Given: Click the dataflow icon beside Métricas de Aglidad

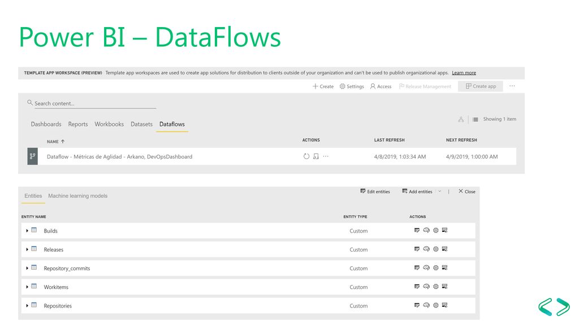Looking at the screenshot, I should click(32, 156).
